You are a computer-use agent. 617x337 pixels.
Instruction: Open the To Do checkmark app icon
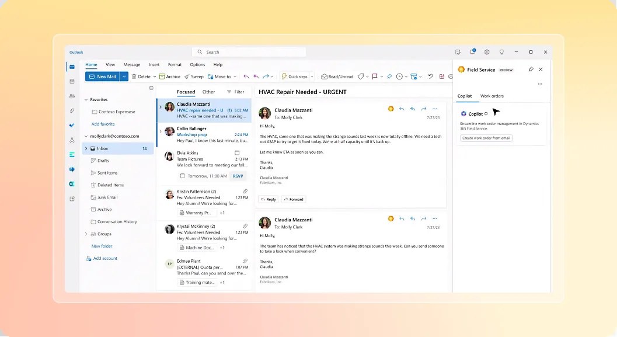click(72, 125)
